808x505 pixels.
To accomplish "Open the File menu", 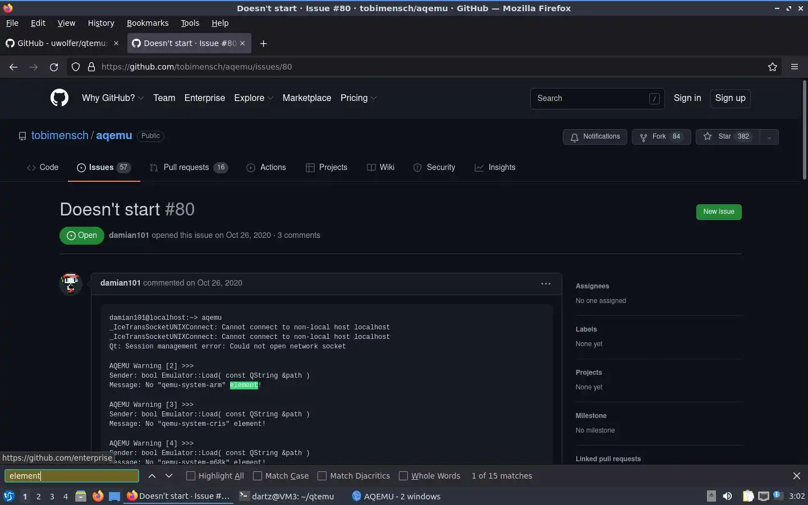I will [12, 23].
